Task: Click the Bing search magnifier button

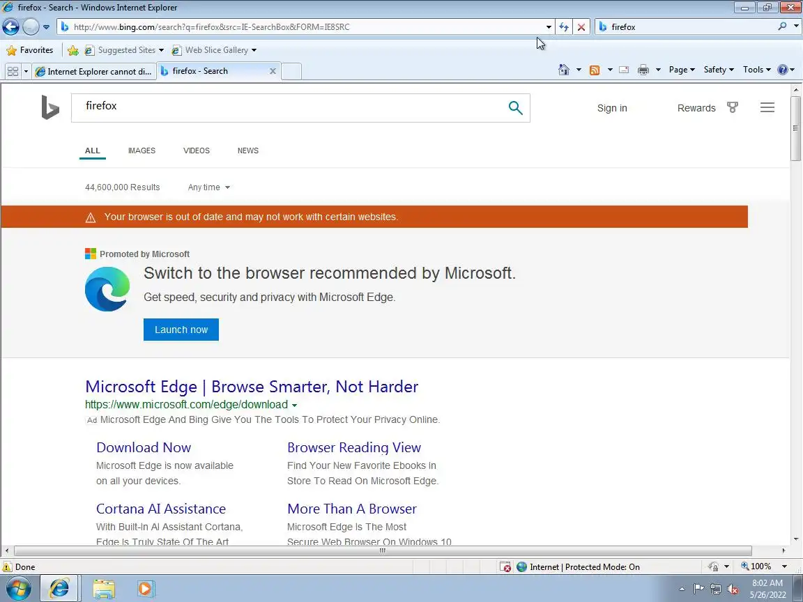Action: click(515, 107)
